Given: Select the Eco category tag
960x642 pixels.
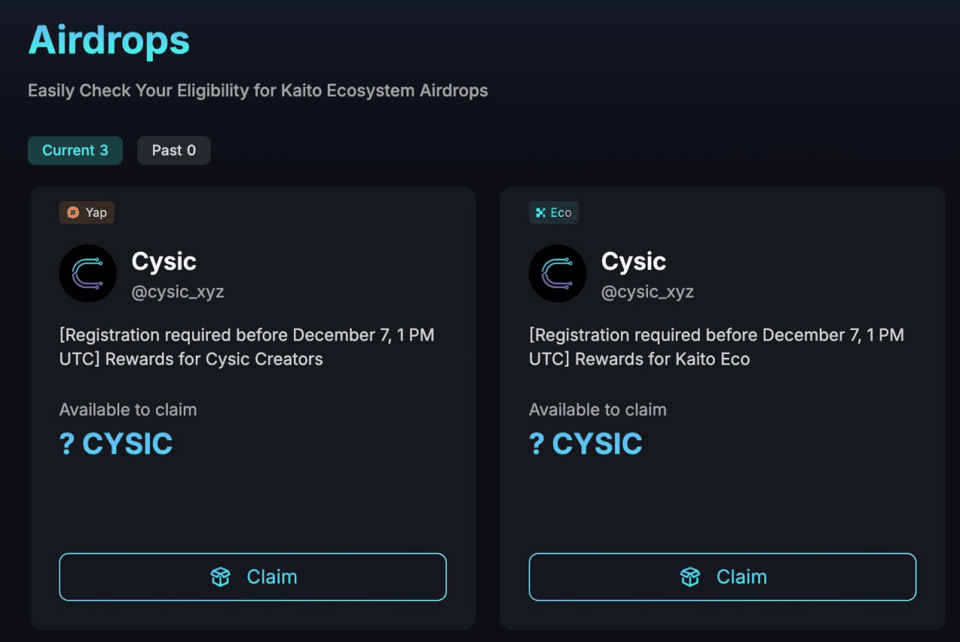Looking at the screenshot, I should (x=553, y=213).
